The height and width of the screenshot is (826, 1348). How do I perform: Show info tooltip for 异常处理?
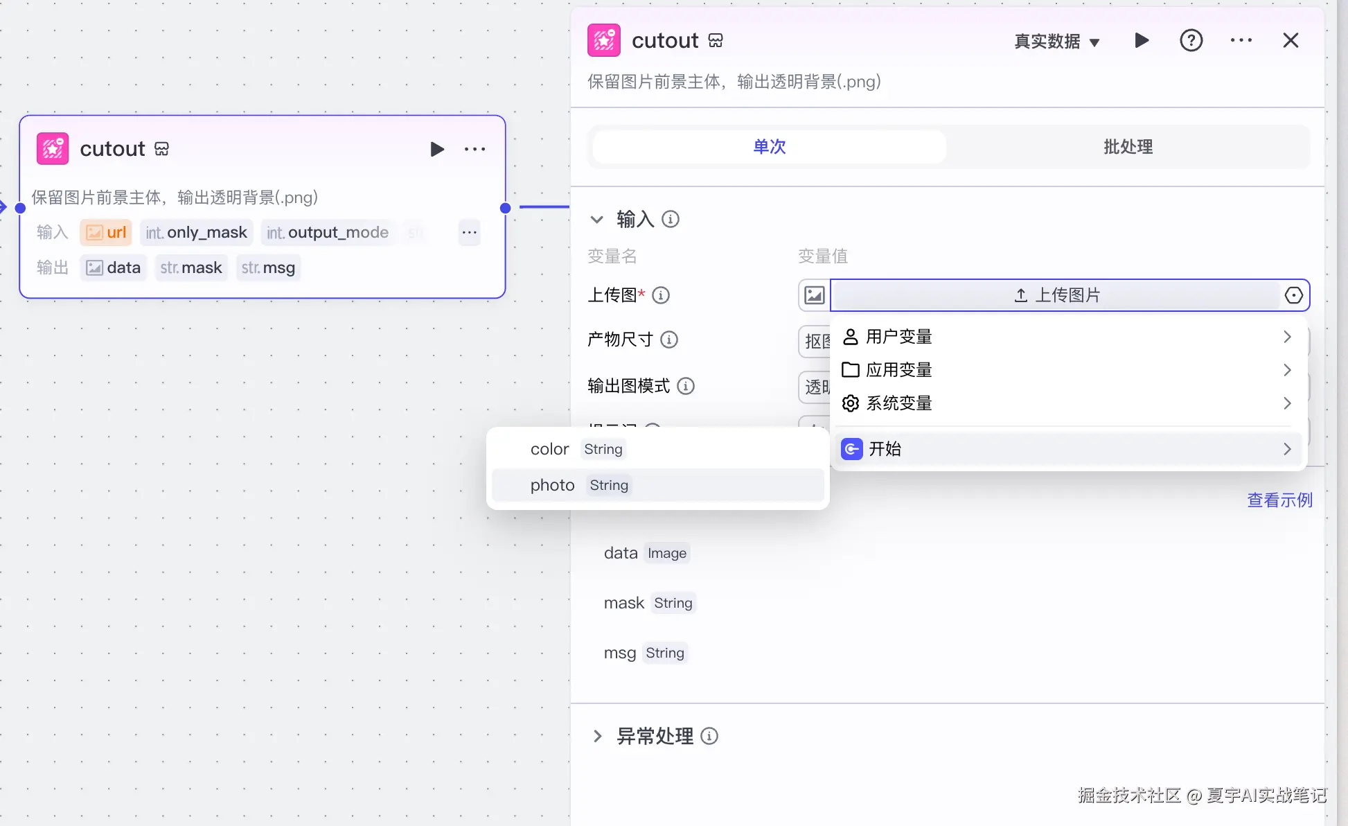pyautogui.click(x=709, y=736)
